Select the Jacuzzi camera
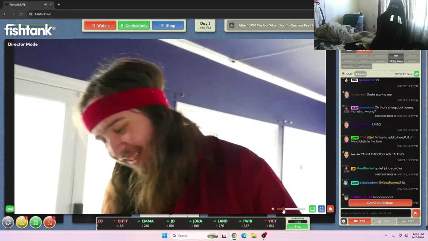This screenshot has height=241, width=428. pyautogui.click(x=380, y=61)
